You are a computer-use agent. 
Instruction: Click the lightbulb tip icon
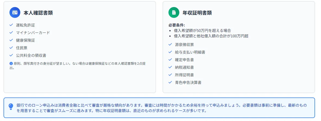(x=11, y=106)
